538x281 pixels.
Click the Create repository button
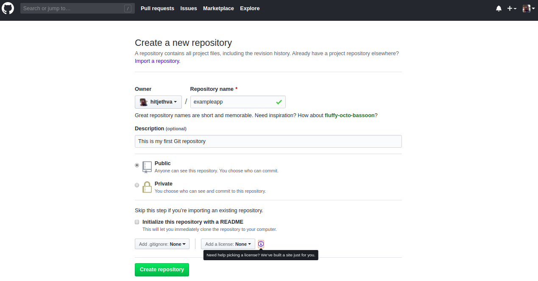[162, 270]
